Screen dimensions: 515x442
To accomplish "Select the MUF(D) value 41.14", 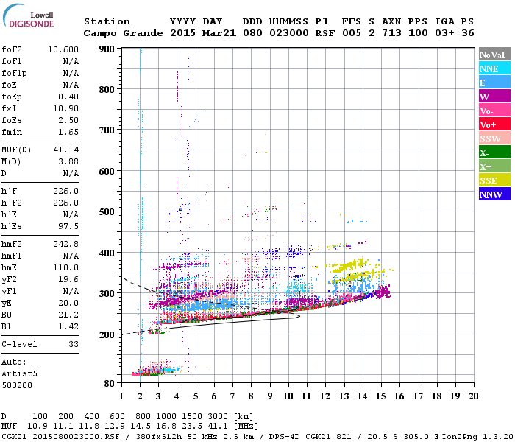I will coord(65,150).
